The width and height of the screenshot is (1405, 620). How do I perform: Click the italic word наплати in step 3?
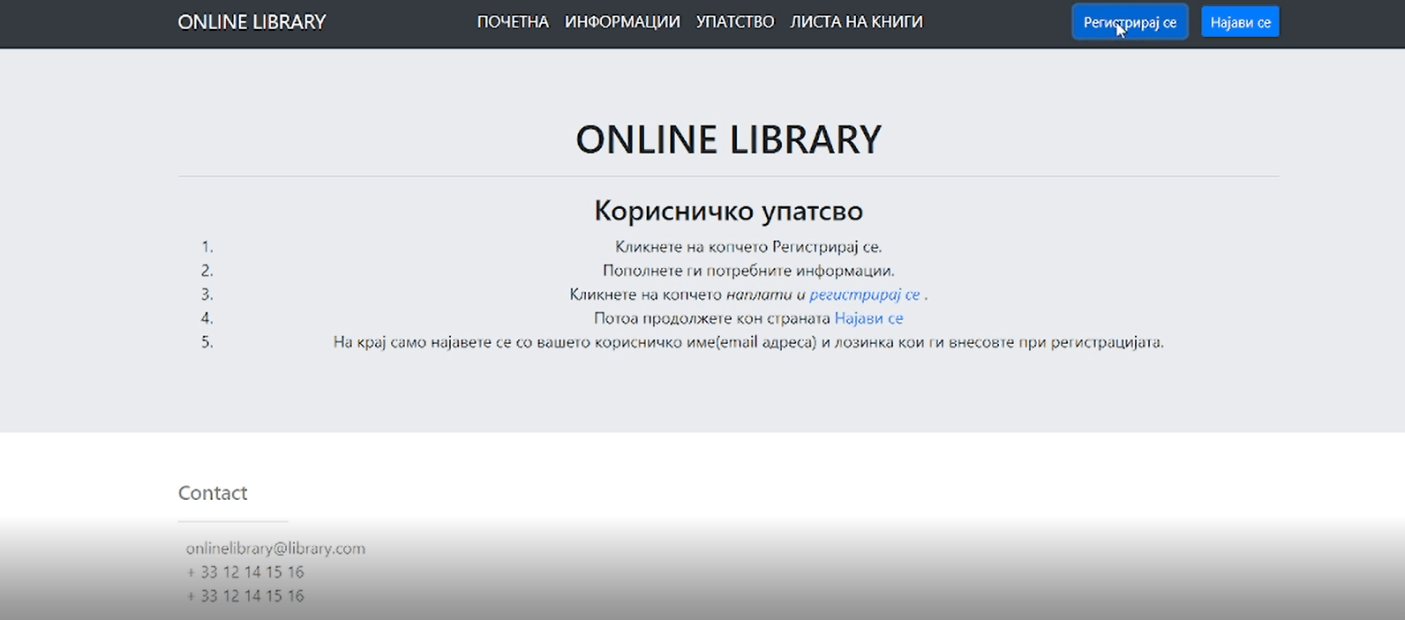[758, 295]
